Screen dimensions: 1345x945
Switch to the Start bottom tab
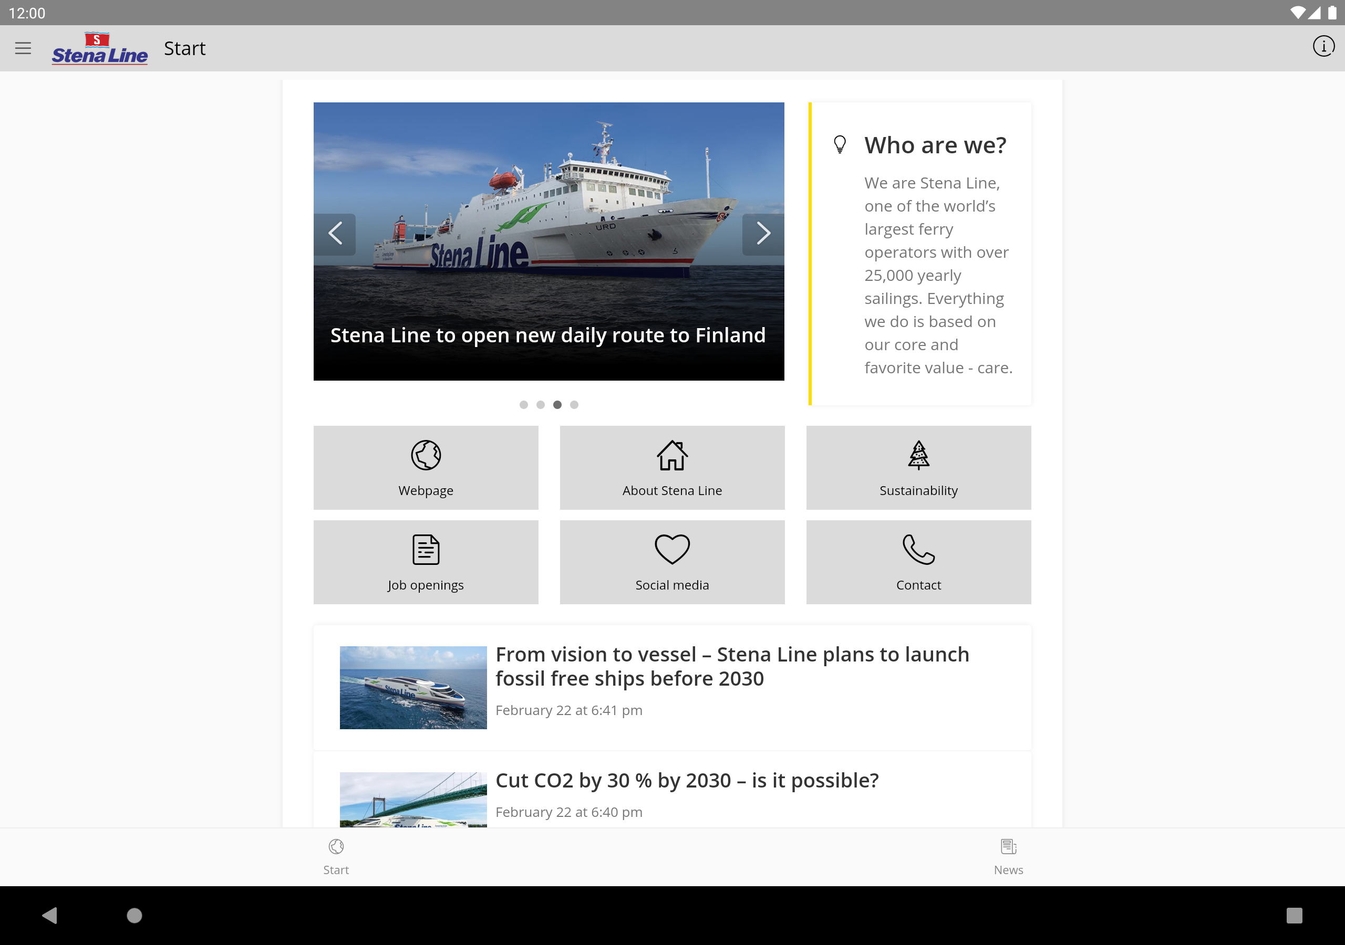(x=336, y=857)
